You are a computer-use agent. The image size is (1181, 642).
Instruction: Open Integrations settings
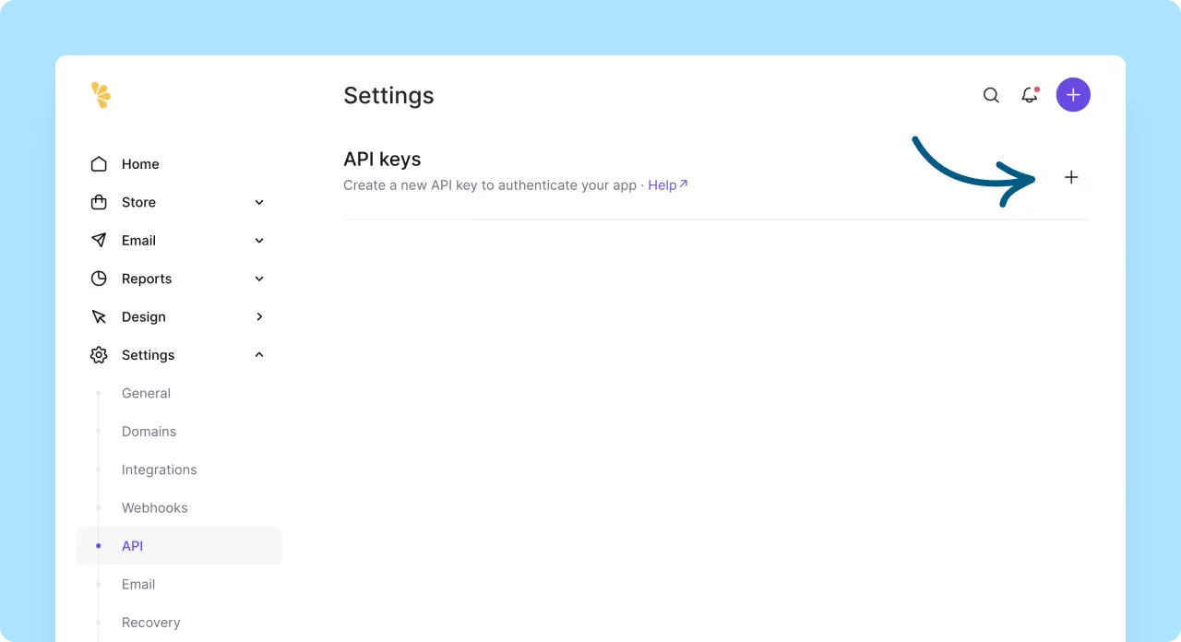159,470
